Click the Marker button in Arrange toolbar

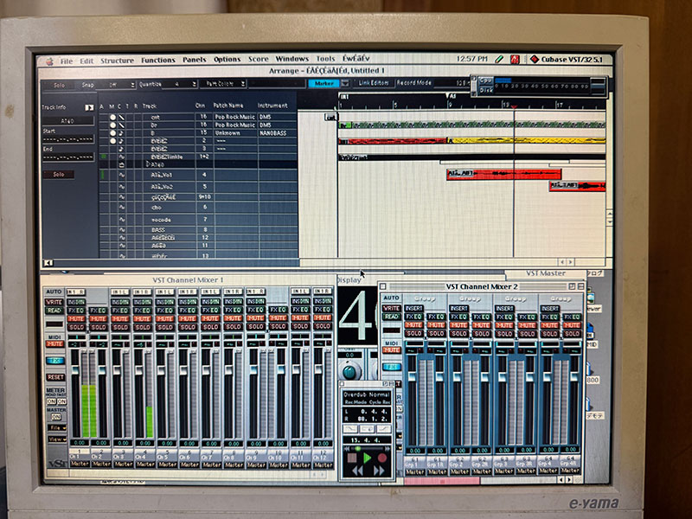click(x=324, y=83)
